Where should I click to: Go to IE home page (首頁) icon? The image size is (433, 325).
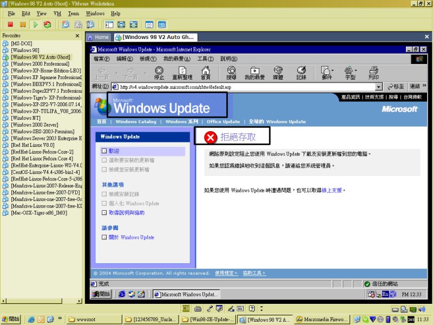click(206, 73)
